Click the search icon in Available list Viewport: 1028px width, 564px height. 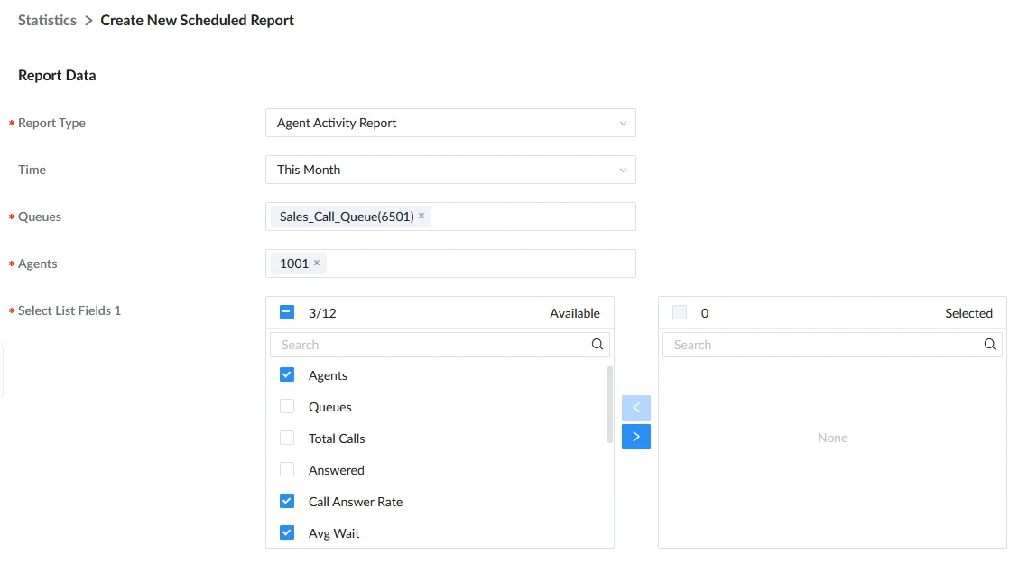coord(597,345)
